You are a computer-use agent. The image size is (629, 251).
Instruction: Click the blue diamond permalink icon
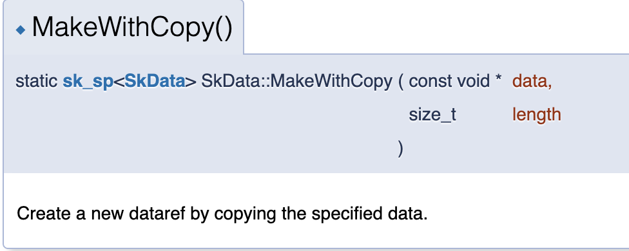tap(21, 30)
